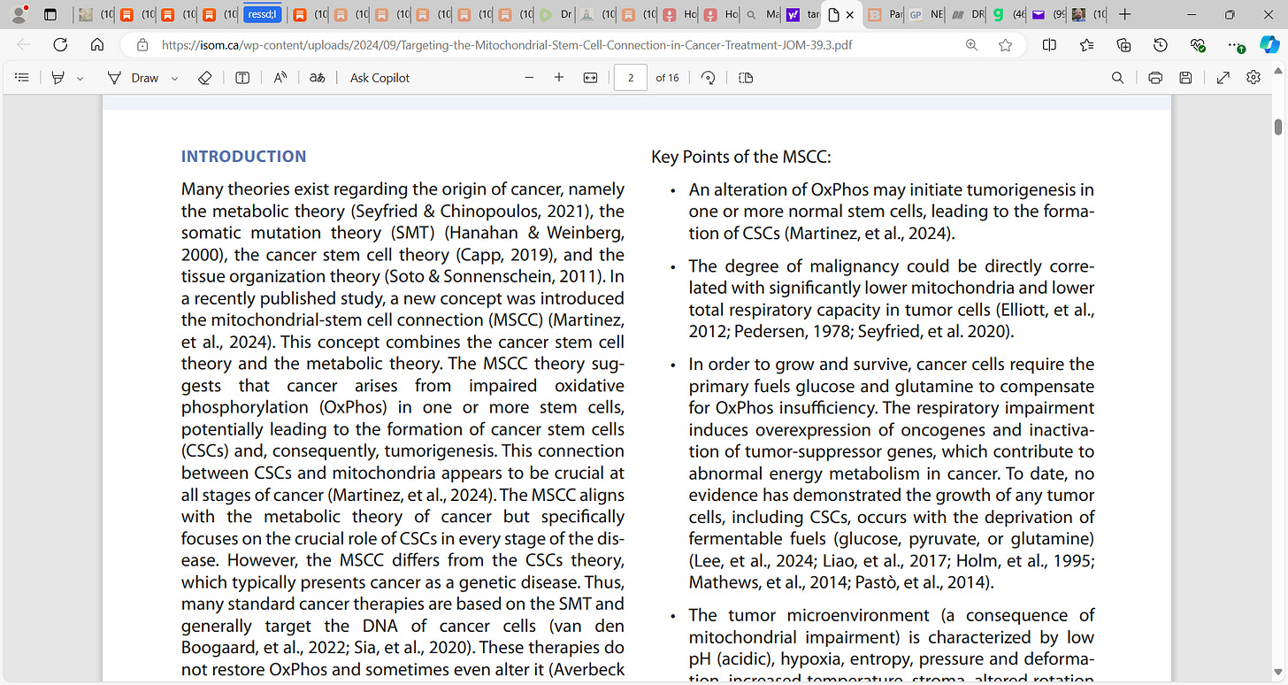The width and height of the screenshot is (1288, 685).
Task: Close the active PDF tab
Action: coord(850,15)
